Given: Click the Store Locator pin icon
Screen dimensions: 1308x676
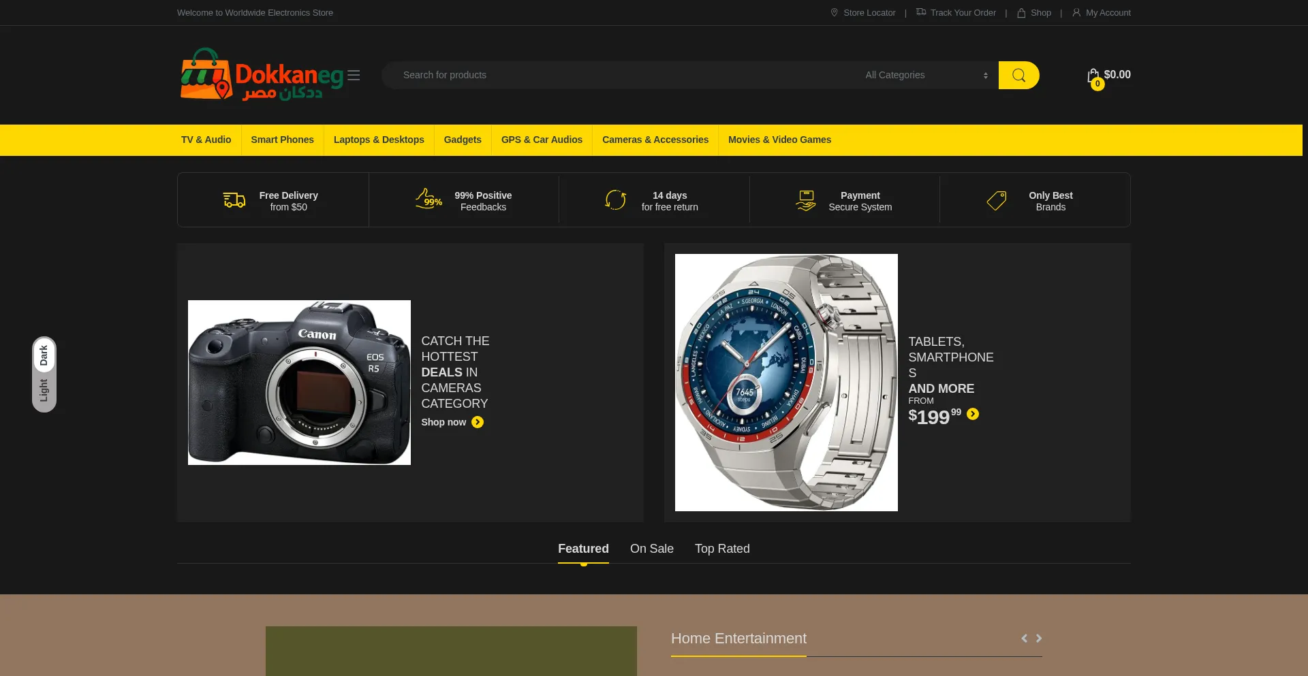Looking at the screenshot, I should tap(834, 12).
